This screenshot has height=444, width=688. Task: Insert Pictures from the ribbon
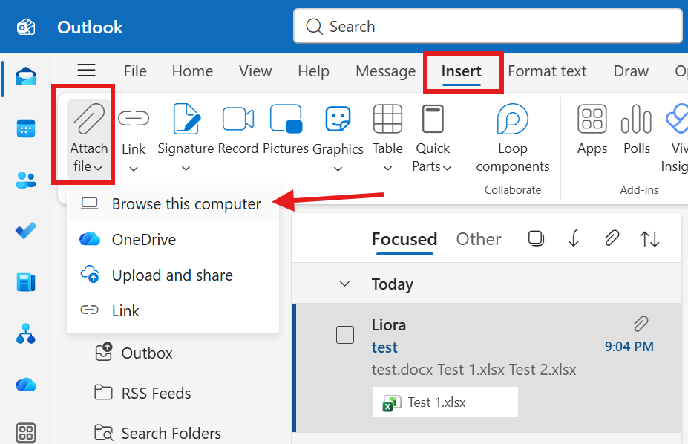click(x=286, y=129)
